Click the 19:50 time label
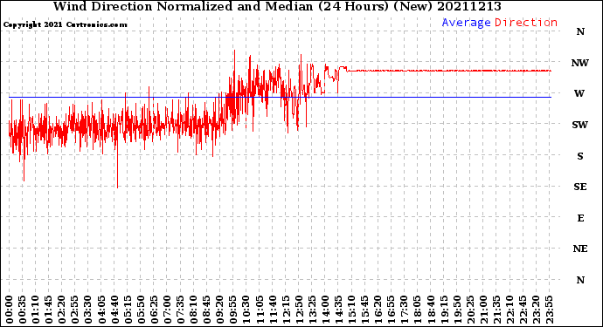 456,310
